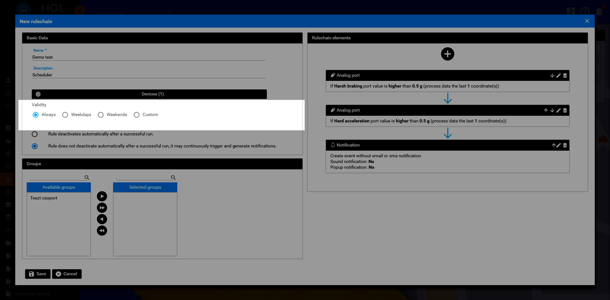Save the new rulechain

[37, 274]
